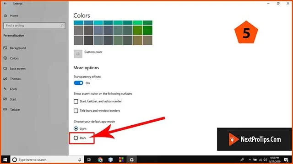Select the Dark app mode

[x=76, y=138]
